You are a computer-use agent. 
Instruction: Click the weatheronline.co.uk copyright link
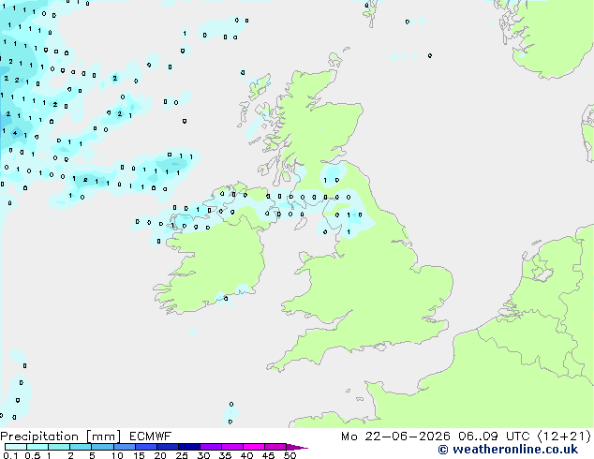508,450
